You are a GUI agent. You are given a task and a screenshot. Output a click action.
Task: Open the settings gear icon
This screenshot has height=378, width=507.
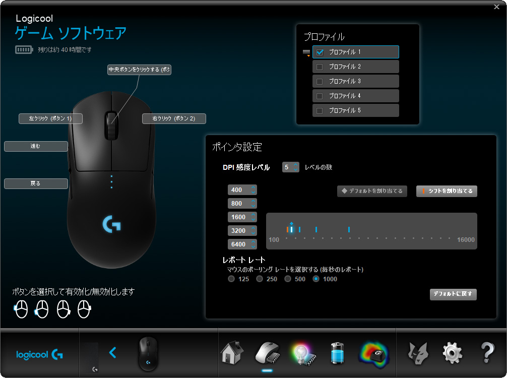[452, 353]
